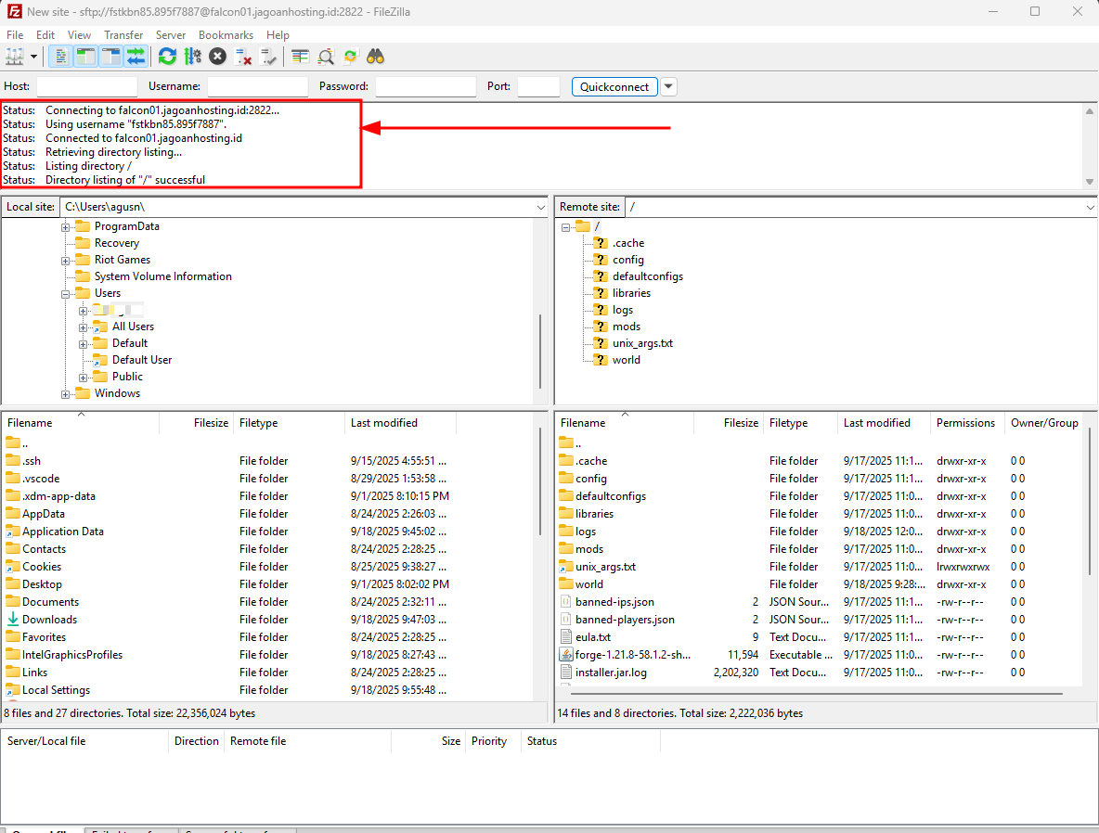
Task: Open the Site Manager icon
Action: [15, 57]
